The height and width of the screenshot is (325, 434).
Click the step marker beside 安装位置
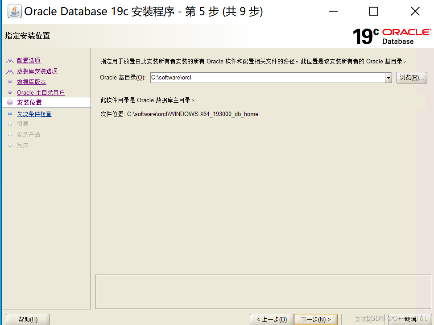coord(10,103)
